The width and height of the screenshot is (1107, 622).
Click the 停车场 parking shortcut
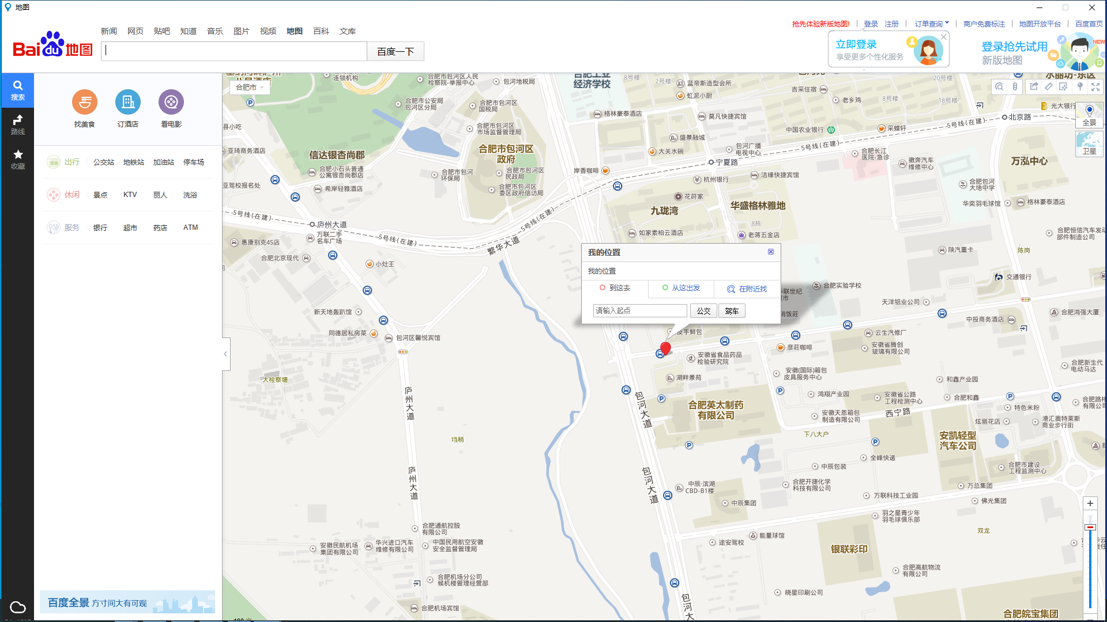click(194, 162)
